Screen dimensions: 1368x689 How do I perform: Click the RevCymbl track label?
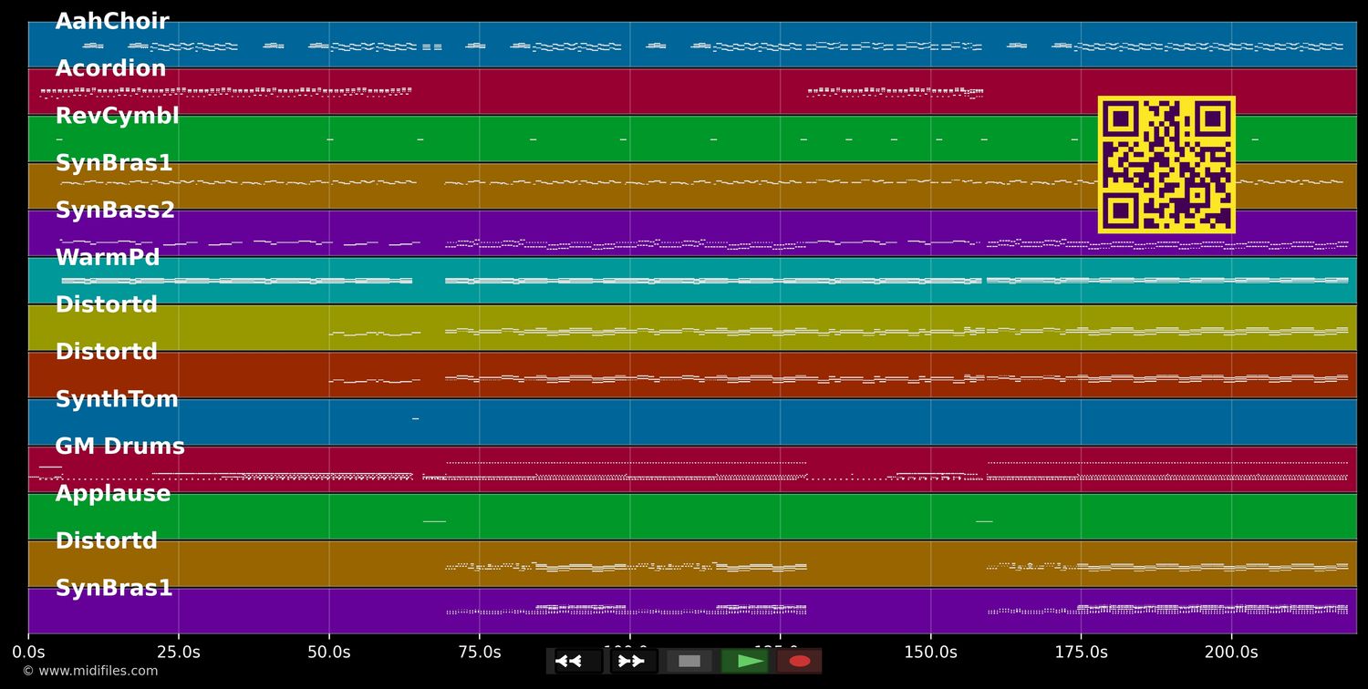coord(117,117)
